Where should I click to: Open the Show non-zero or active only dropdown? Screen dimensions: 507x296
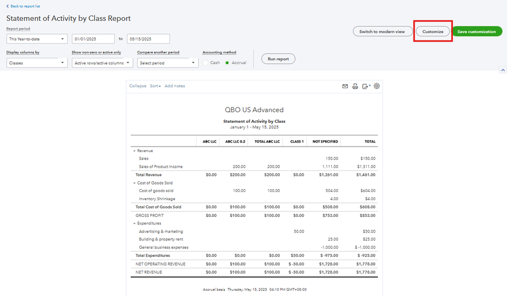(102, 63)
